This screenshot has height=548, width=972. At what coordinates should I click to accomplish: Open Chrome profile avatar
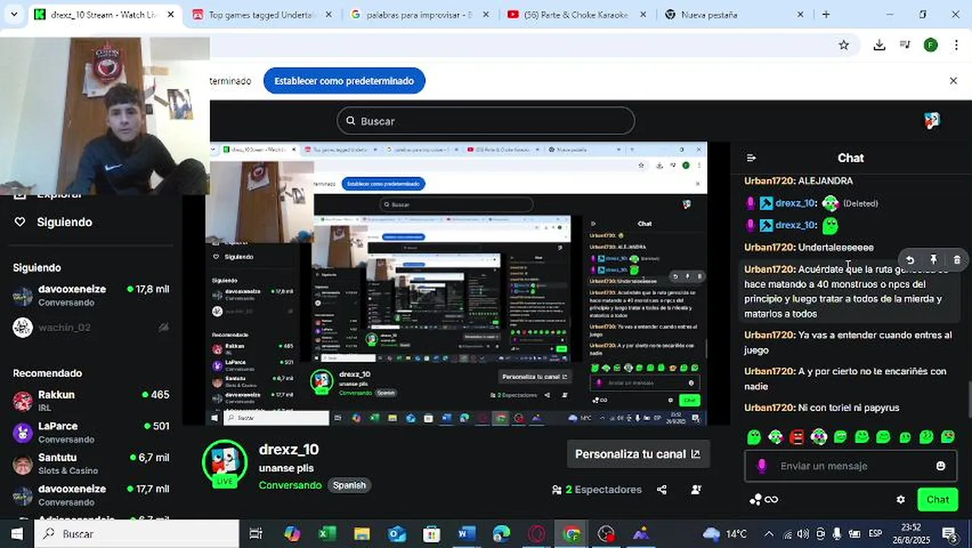930,46
